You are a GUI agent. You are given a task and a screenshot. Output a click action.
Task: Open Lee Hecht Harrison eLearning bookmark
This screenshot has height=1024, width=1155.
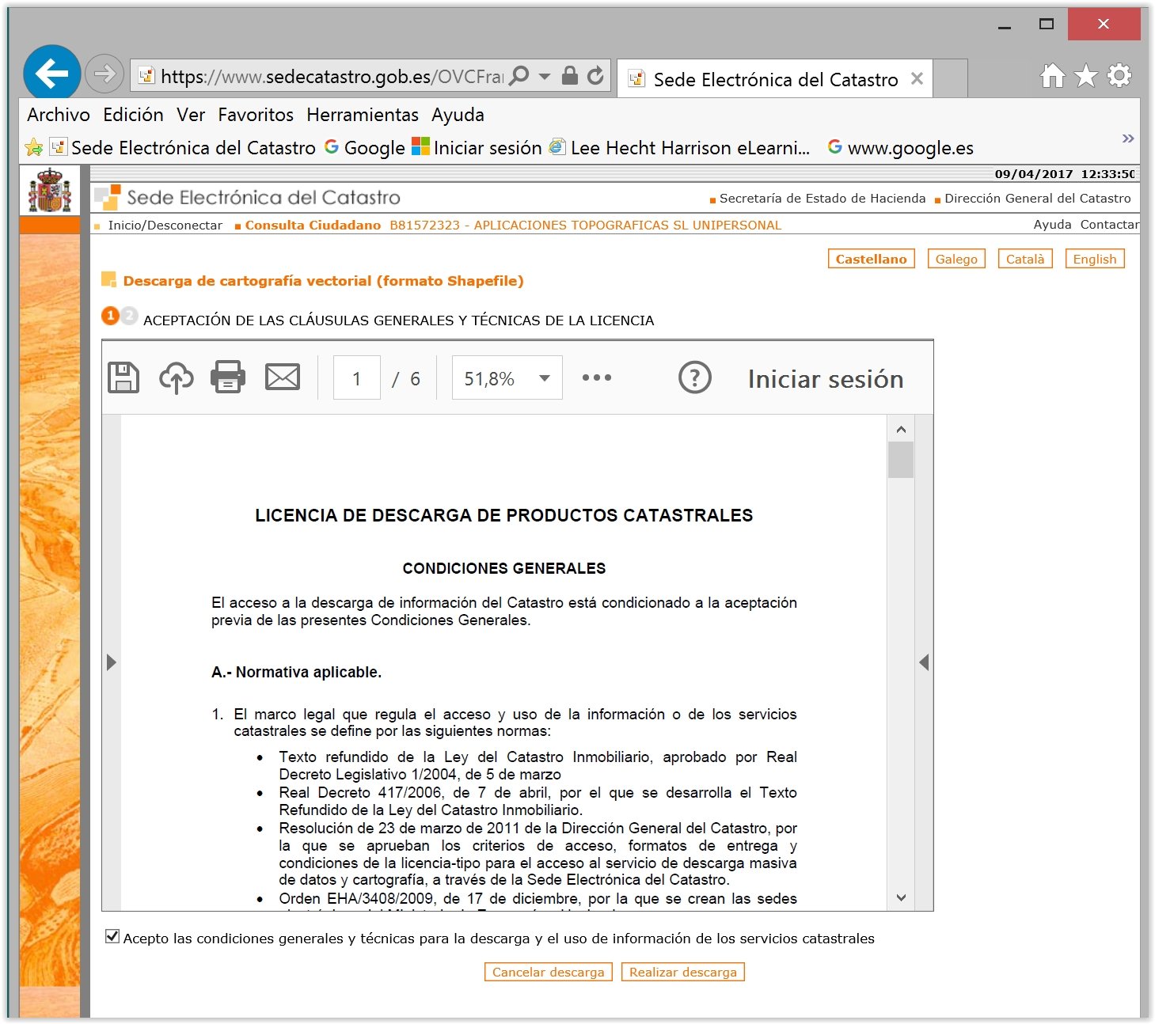click(680, 148)
